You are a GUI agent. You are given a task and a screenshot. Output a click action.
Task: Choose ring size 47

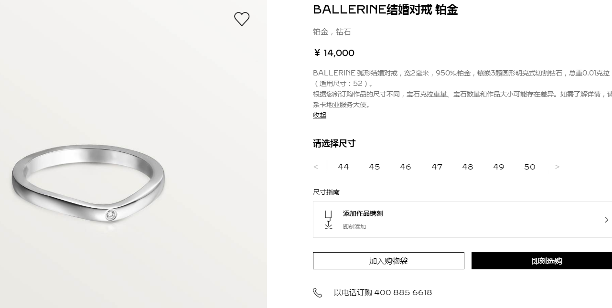[x=437, y=167]
